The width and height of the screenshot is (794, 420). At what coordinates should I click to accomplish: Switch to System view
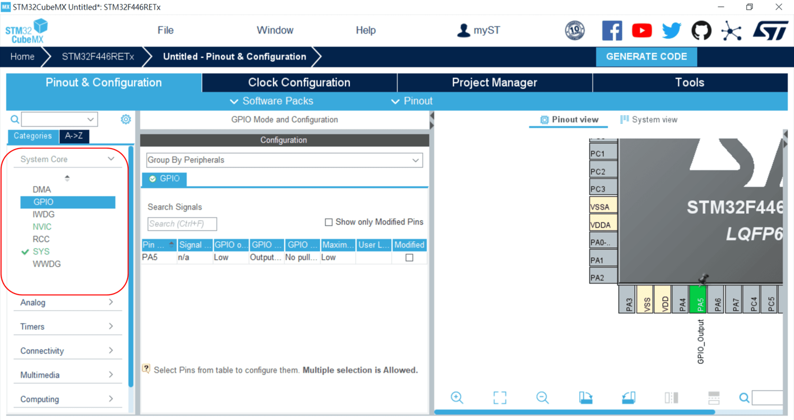[x=648, y=120]
